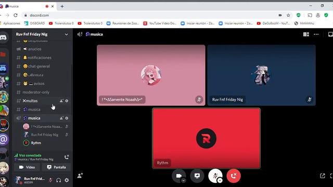Open Discord home direct messages icon
The width and height of the screenshot is (333, 187).
3,38
